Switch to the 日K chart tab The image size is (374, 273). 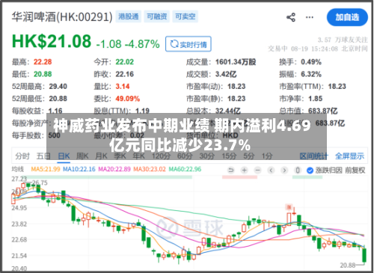point(64,156)
